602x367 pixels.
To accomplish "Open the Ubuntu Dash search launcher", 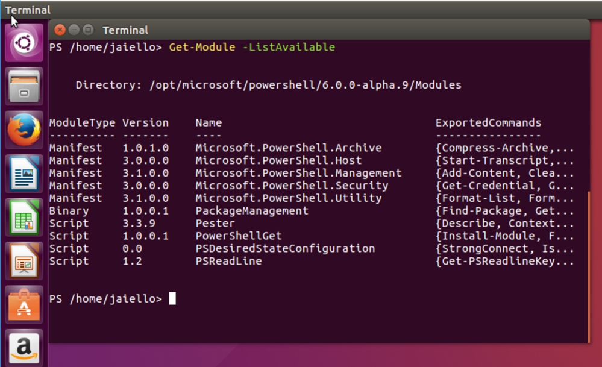I will [24, 43].
